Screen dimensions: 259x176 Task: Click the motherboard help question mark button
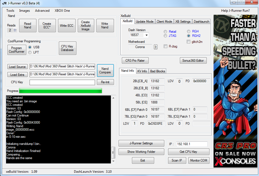pos(156,47)
